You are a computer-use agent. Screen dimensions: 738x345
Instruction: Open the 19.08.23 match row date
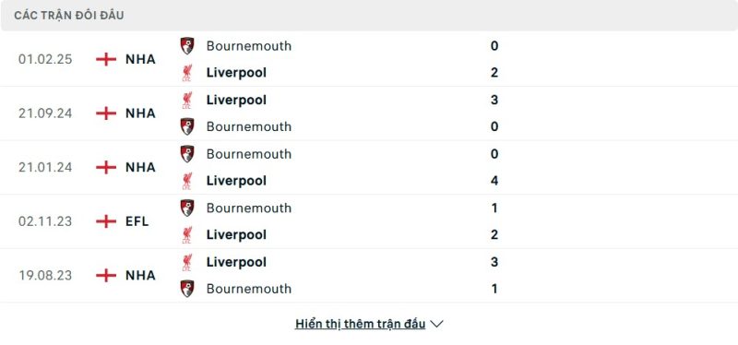click(45, 275)
